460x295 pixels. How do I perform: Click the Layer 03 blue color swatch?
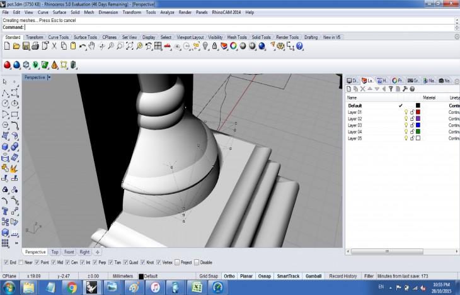click(417, 125)
